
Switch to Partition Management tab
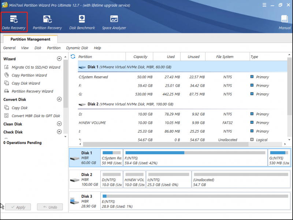tap(30, 39)
